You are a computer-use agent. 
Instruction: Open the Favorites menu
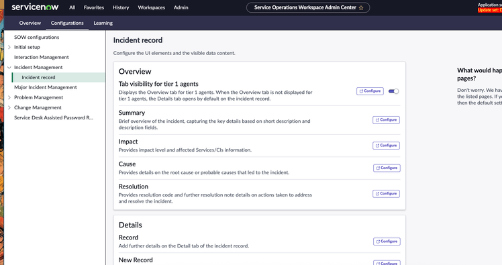(94, 7)
